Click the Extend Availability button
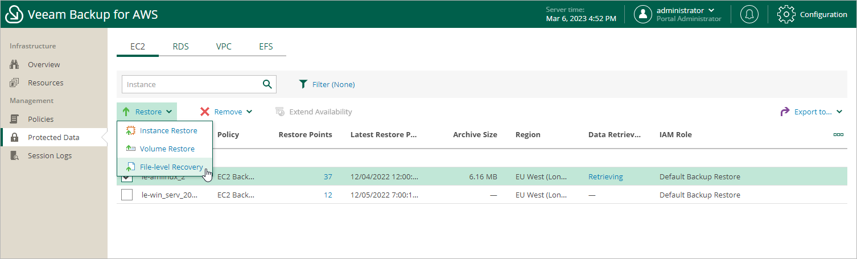Image resolution: width=857 pixels, height=259 pixels. click(x=314, y=112)
